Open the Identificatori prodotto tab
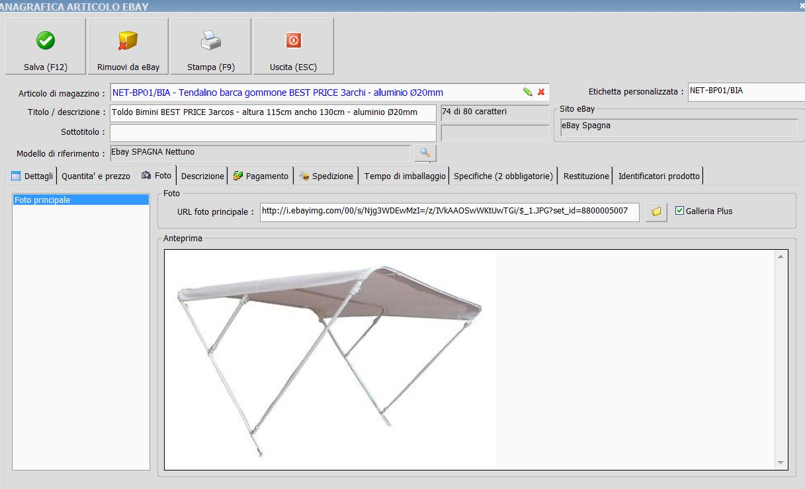This screenshot has width=805, height=489. 659,176
